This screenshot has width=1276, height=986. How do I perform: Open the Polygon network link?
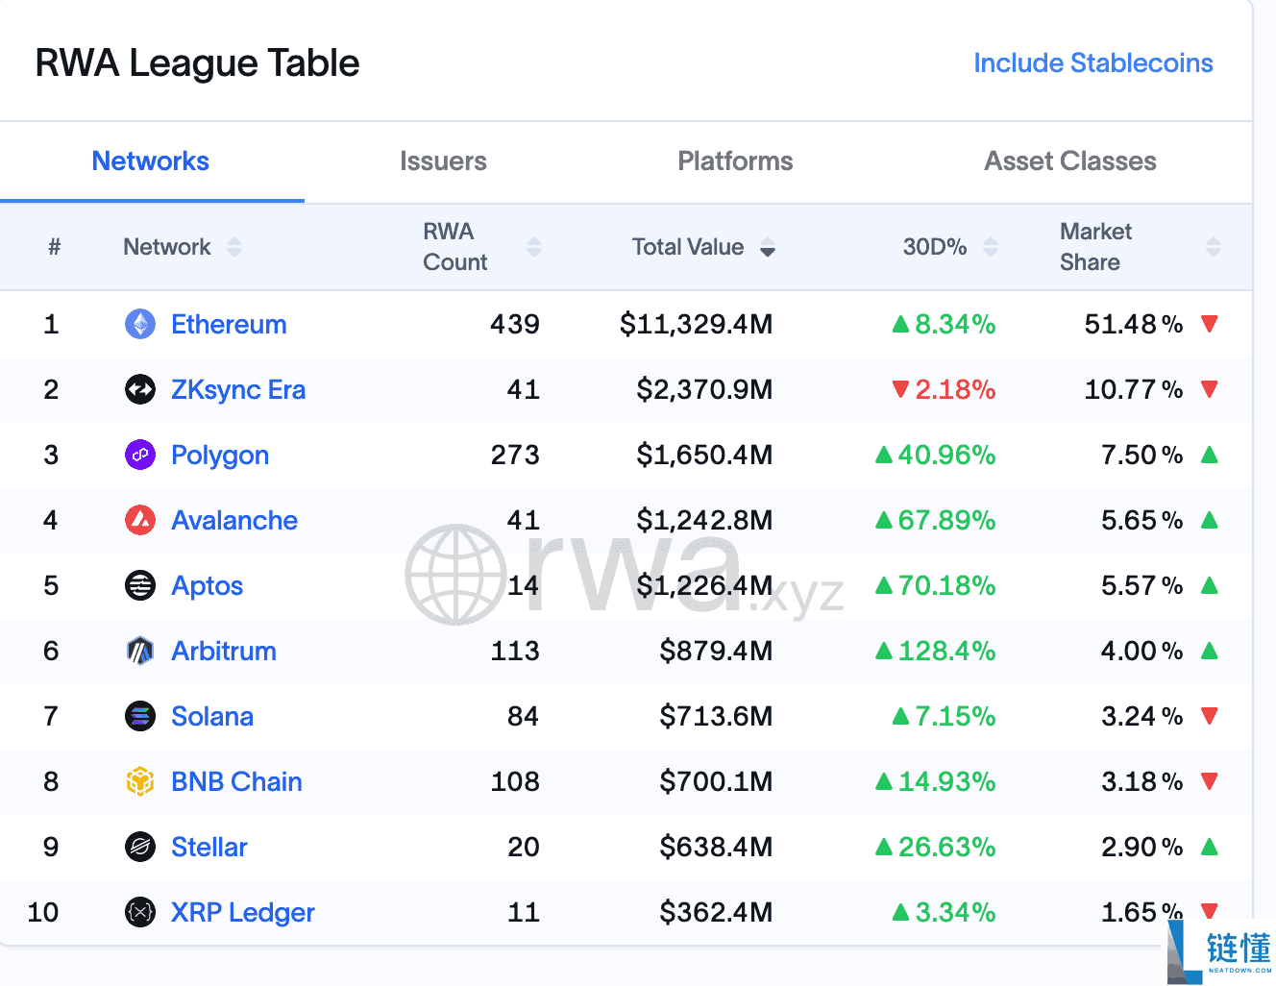(220, 455)
